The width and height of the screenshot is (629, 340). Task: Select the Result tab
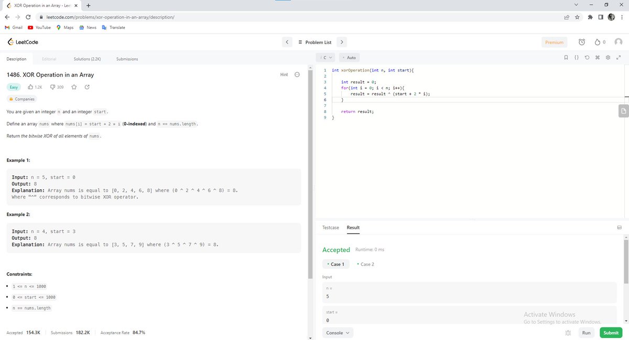coord(353,227)
